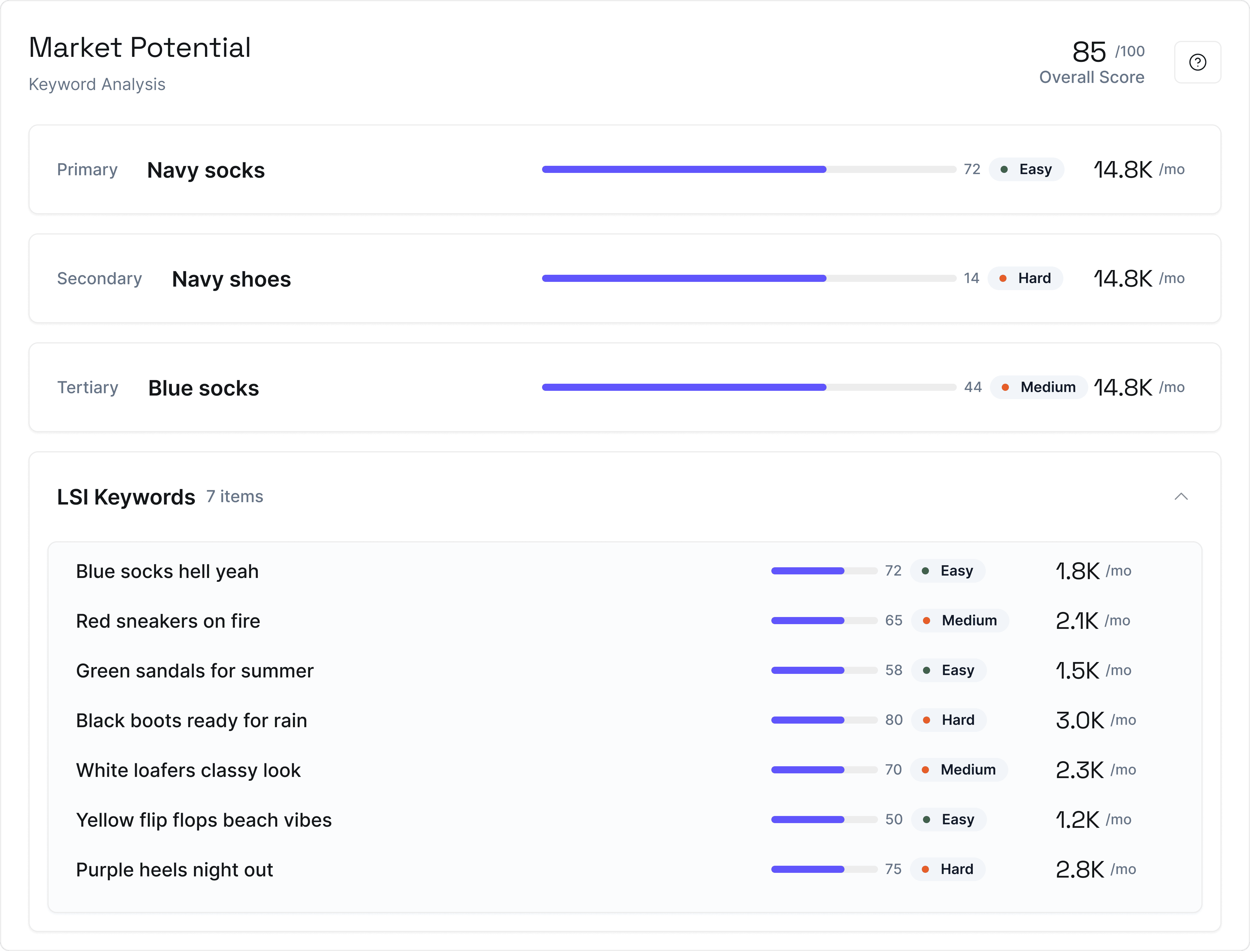The width and height of the screenshot is (1250, 951).
Task: Click the Medium badge for Blue socks
Action: pyautogui.click(x=1039, y=387)
